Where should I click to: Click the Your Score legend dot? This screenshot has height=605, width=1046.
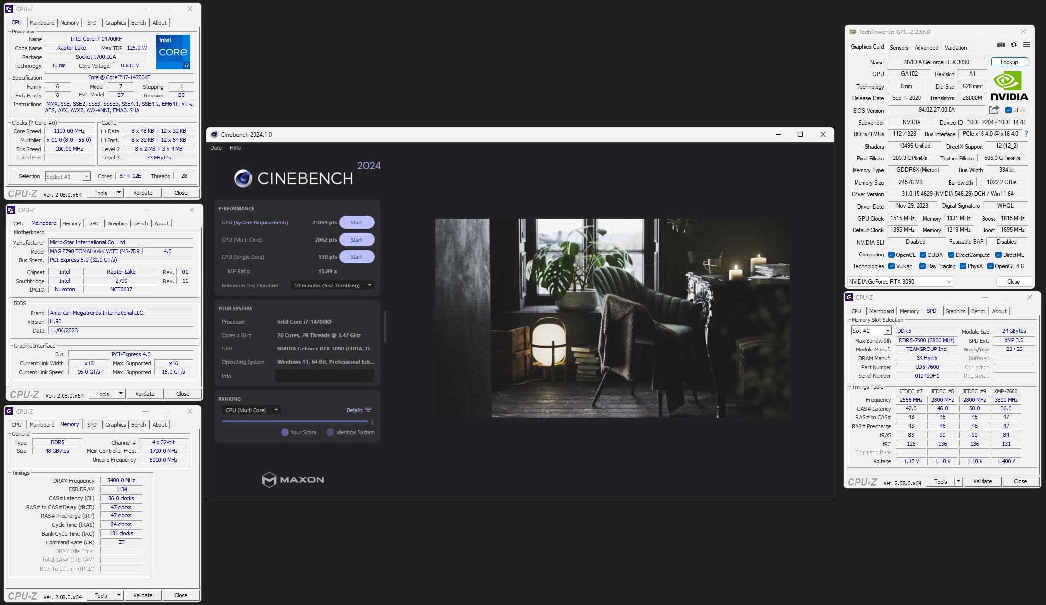pyautogui.click(x=285, y=432)
